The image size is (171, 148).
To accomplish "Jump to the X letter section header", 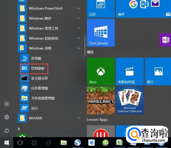I will (x=19, y=129).
